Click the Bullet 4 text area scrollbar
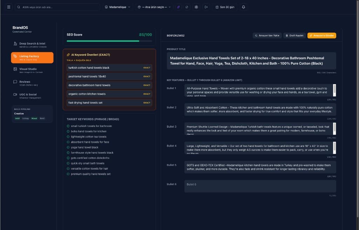The width and height of the screenshot is (359, 230). pyautogui.click(x=334, y=148)
